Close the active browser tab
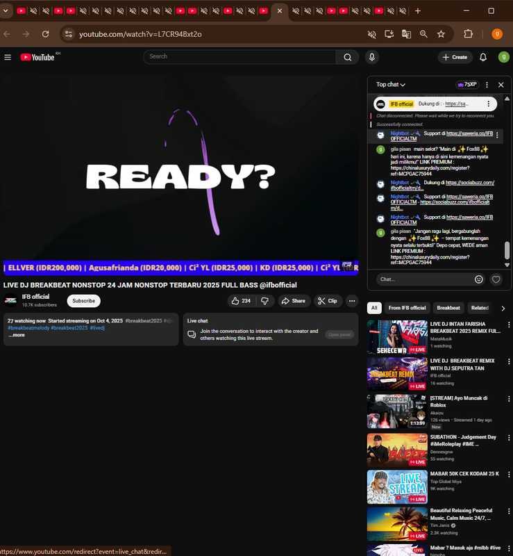Image resolution: width=513 pixels, height=556 pixels. (280, 11)
